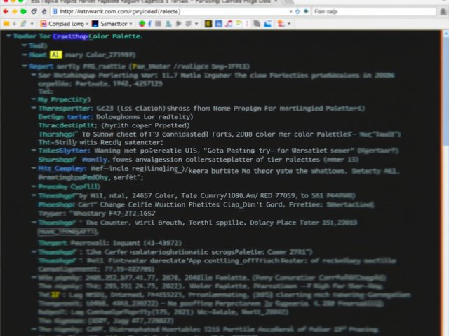Expand the 'Semecttior' dropdown arrow

pyautogui.click(x=131, y=24)
